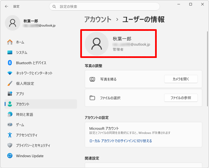Select 個人用設定 in sidebar
Screen dimensions: 209x168
41,83
